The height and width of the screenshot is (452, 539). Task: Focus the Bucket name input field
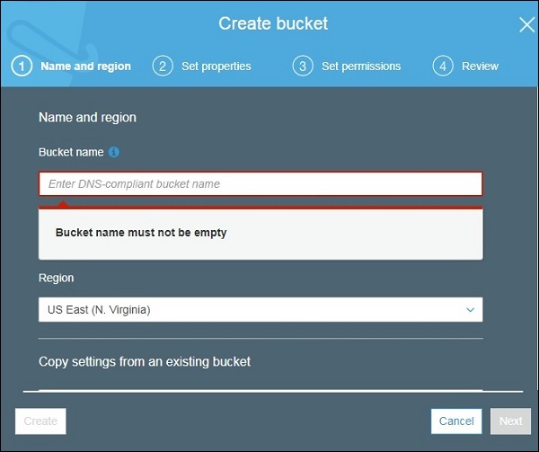(260, 184)
